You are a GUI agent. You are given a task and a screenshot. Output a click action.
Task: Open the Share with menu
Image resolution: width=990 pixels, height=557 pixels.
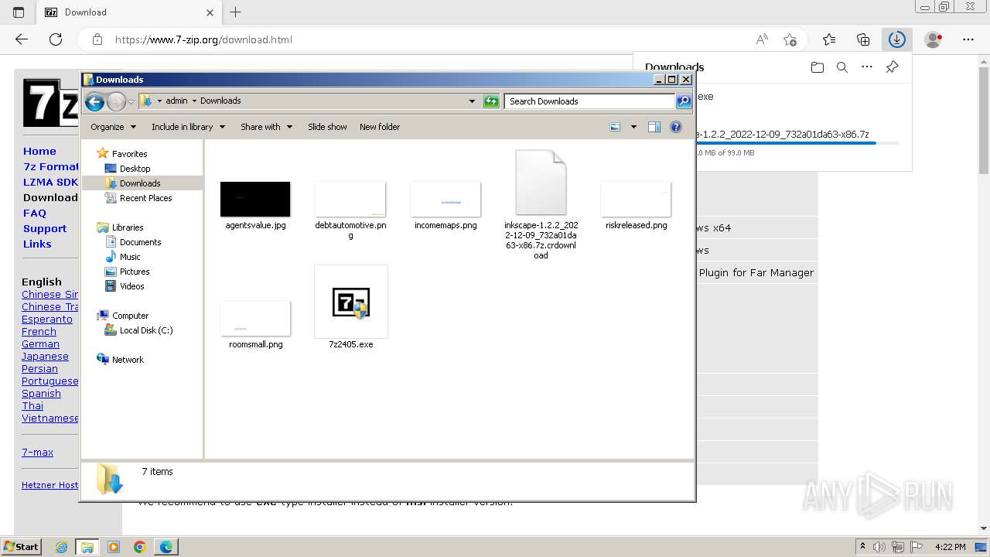point(266,127)
